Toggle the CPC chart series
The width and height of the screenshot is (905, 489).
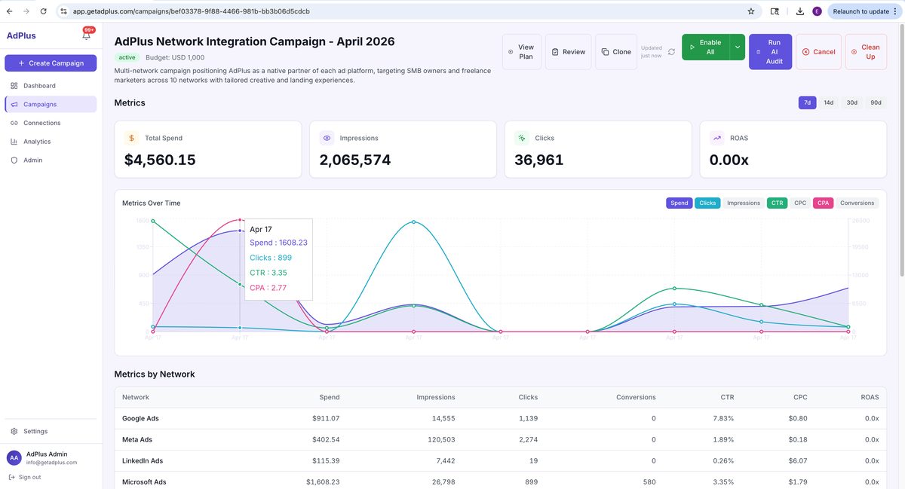pos(800,203)
